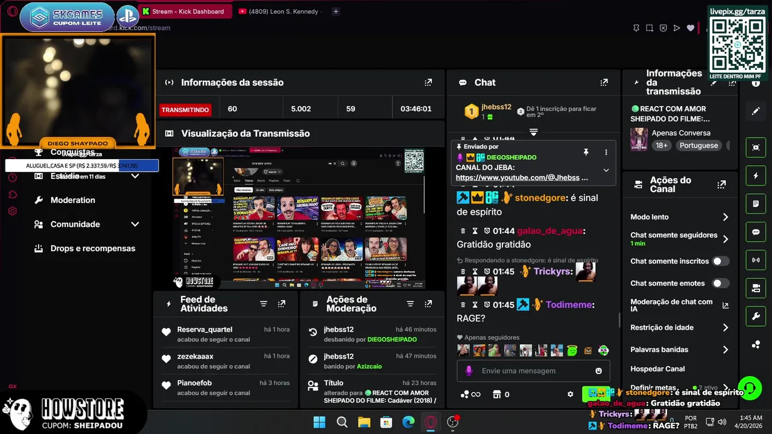Open chat settings gear icon
Image resolution: width=772 pixels, height=434 pixels.
click(571, 394)
